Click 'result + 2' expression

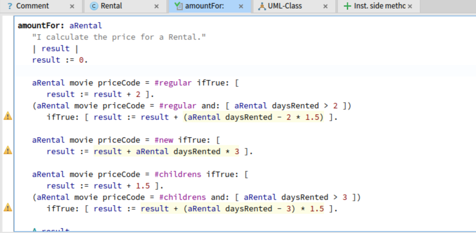(x=117, y=94)
